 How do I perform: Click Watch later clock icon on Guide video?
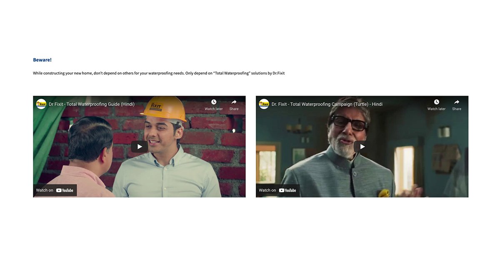pyautogui.click(x=214, y=102)
